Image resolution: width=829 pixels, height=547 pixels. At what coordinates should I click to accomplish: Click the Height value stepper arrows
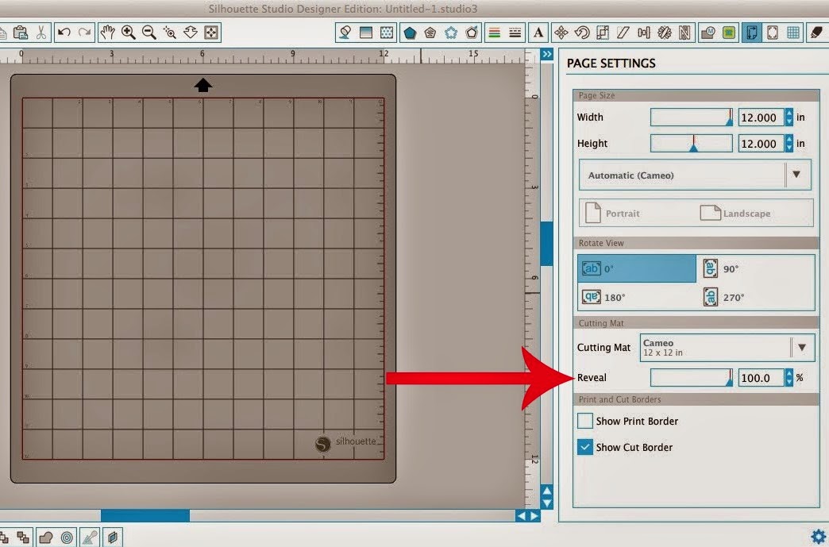[x=789, y=143]
